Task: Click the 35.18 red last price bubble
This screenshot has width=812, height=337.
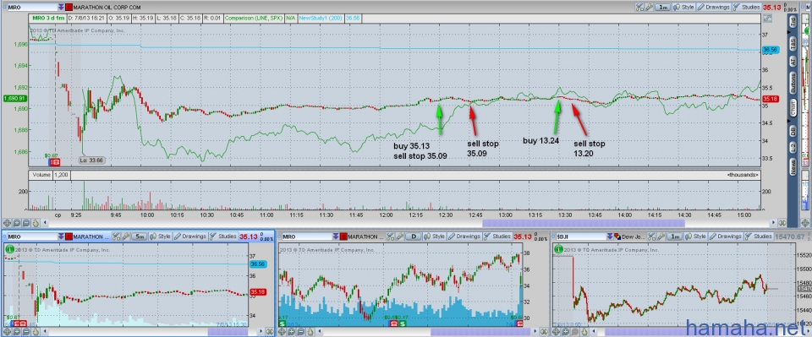Action: tap(771, 99)
